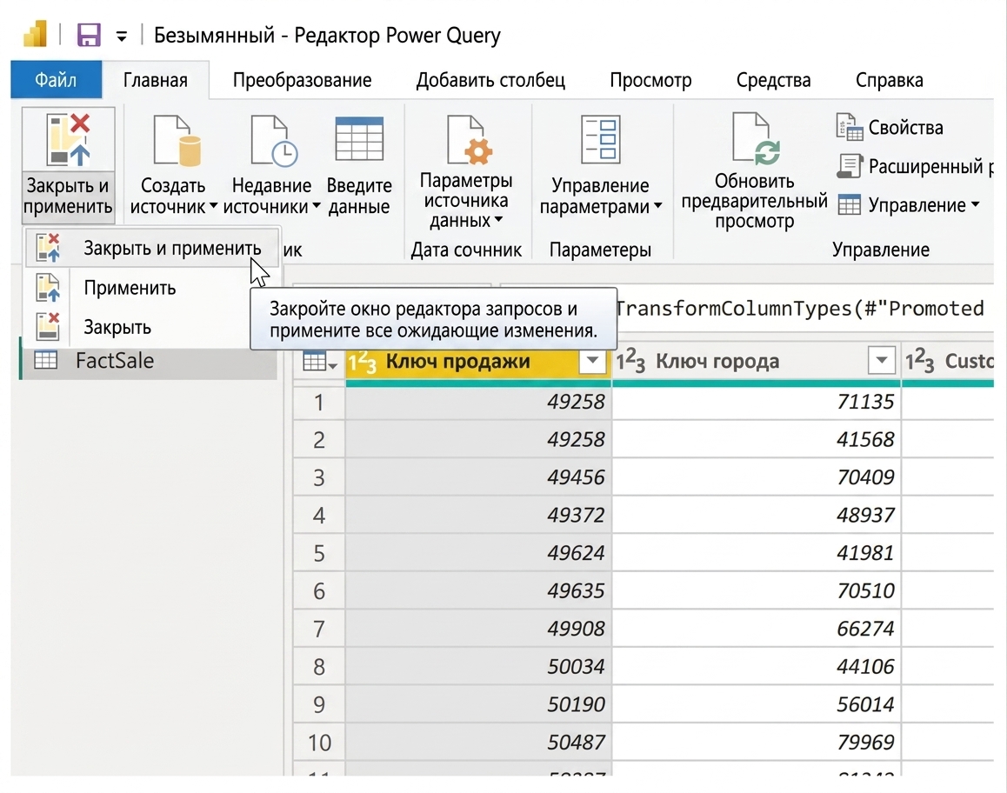Expand the Управление dropdown arrow
The width and height of the screenshot is (1007, 793).
point(975,205)
